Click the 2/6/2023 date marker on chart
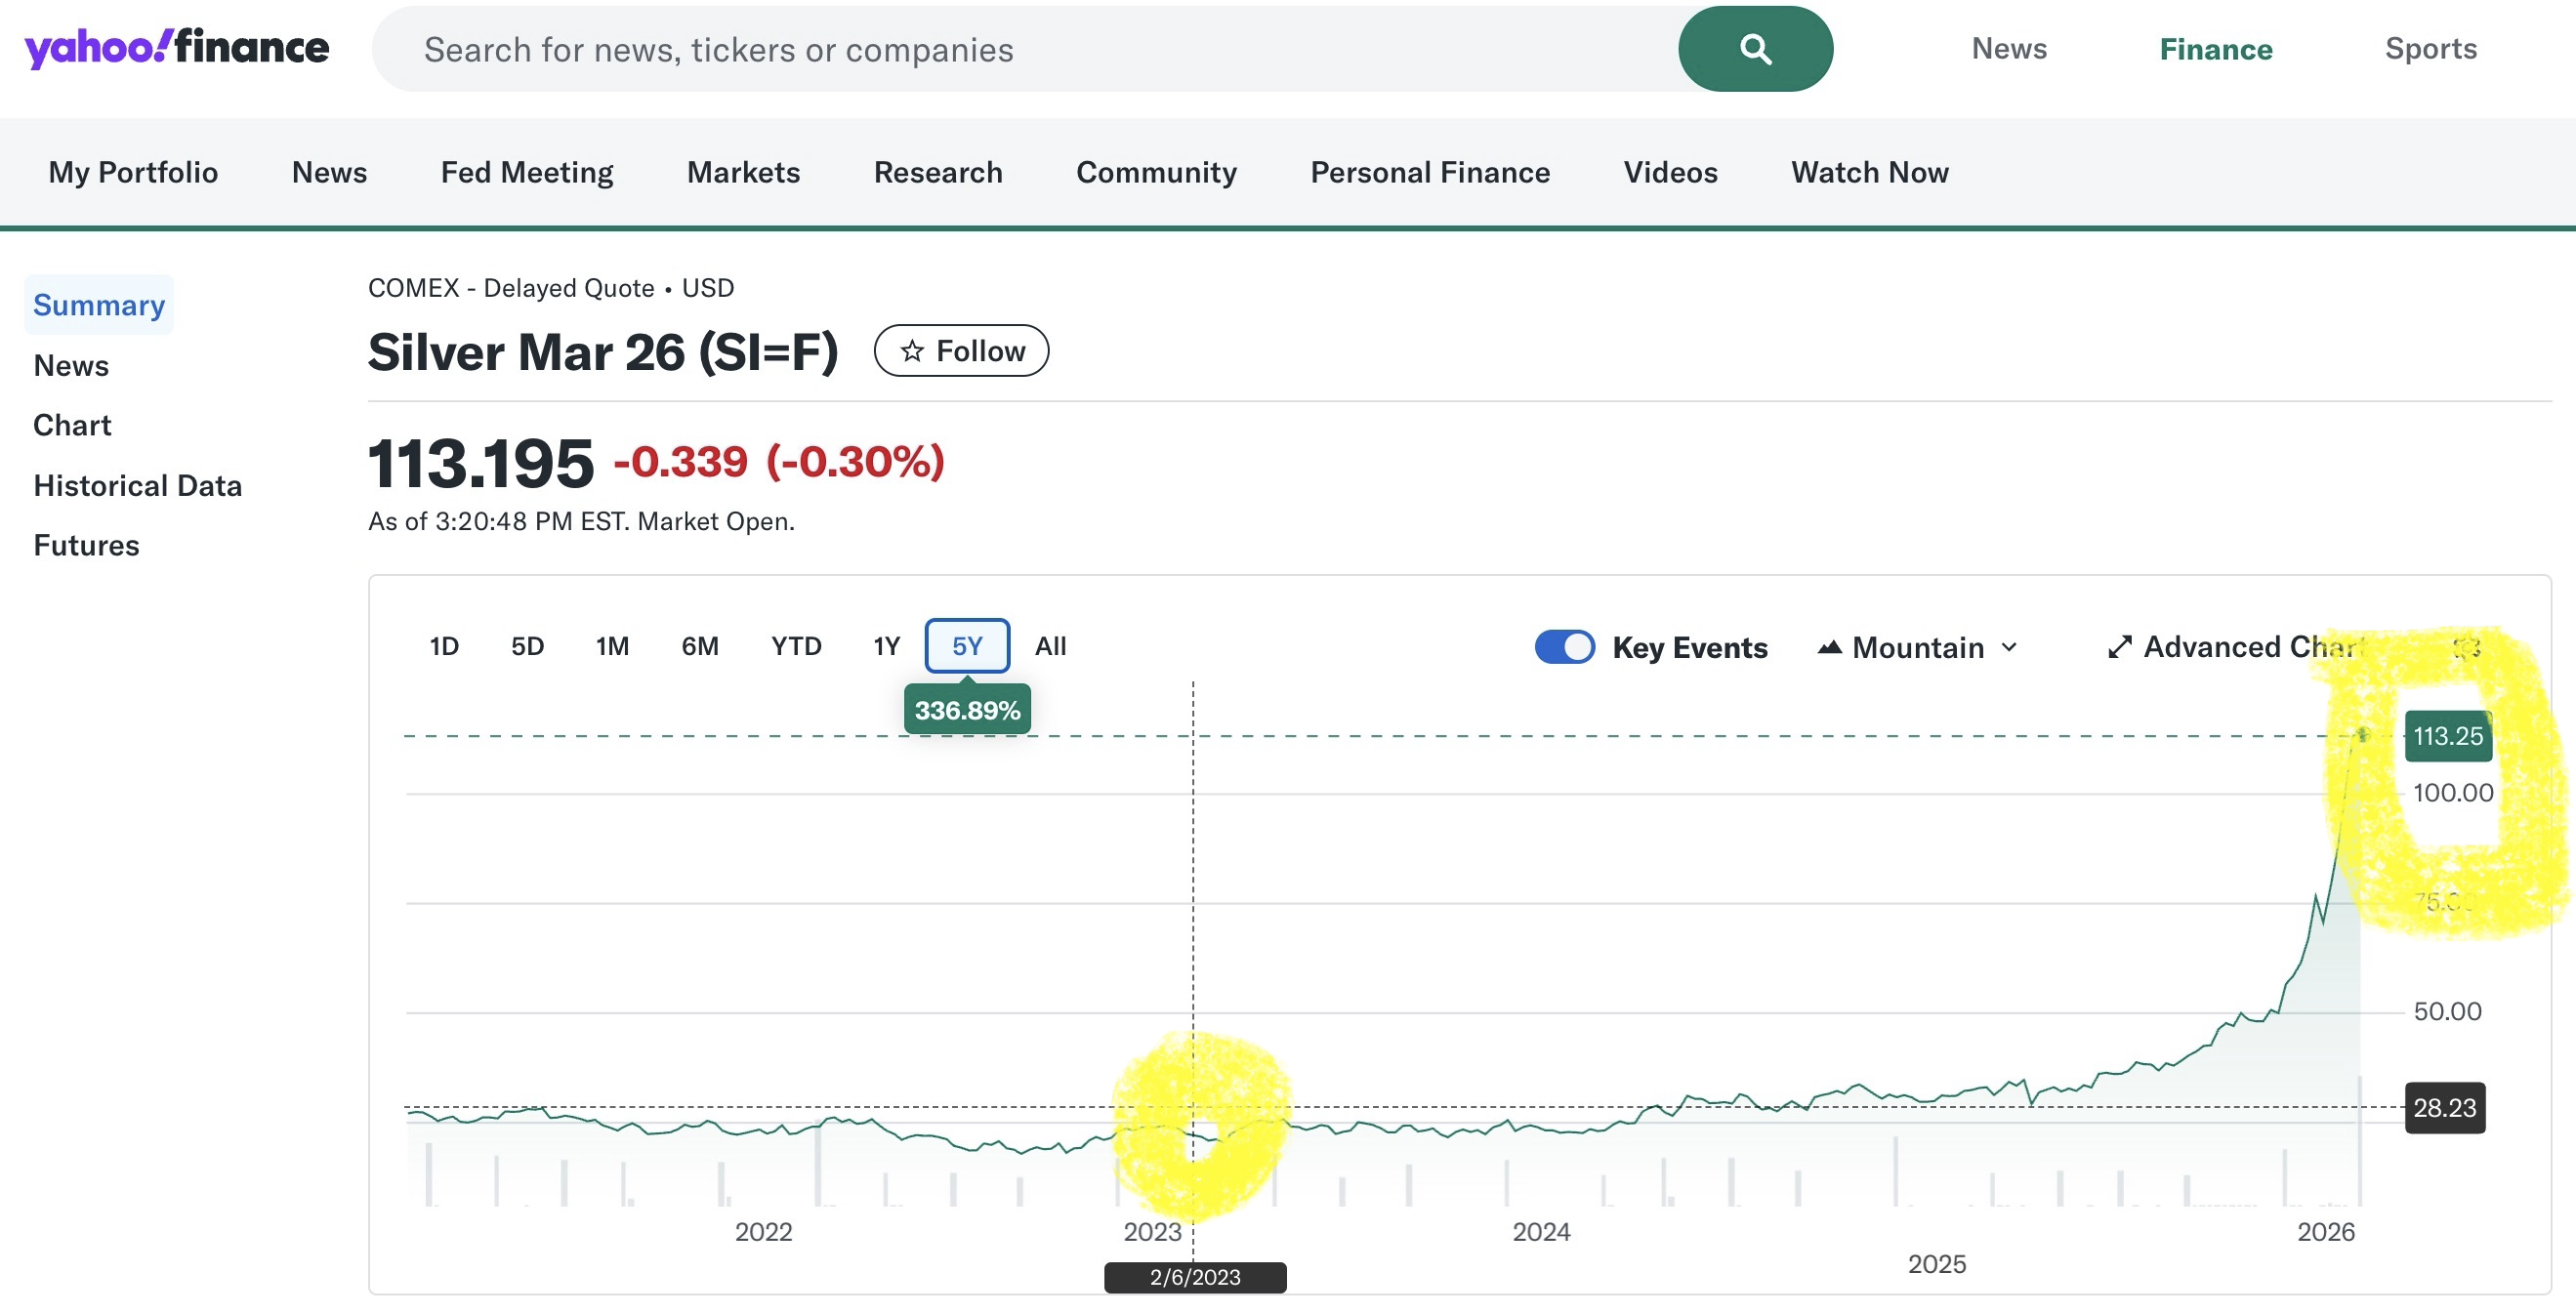Screen dimensions: 2576x1314 tap(1194, 1277)
